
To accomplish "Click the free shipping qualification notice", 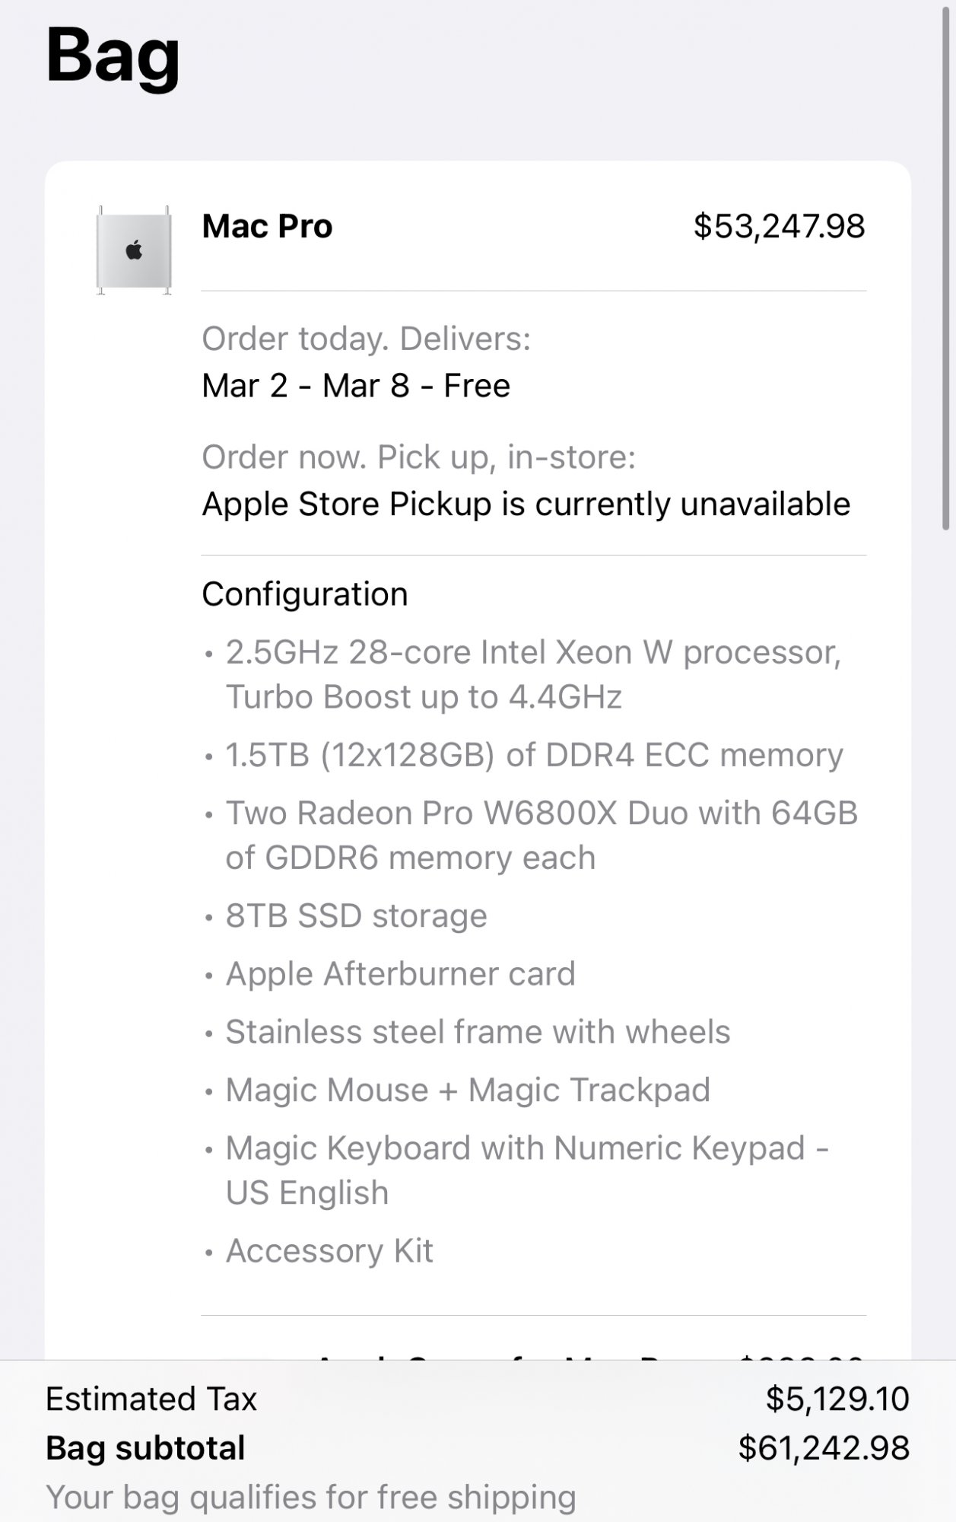I will click(x=310, y=1497).
